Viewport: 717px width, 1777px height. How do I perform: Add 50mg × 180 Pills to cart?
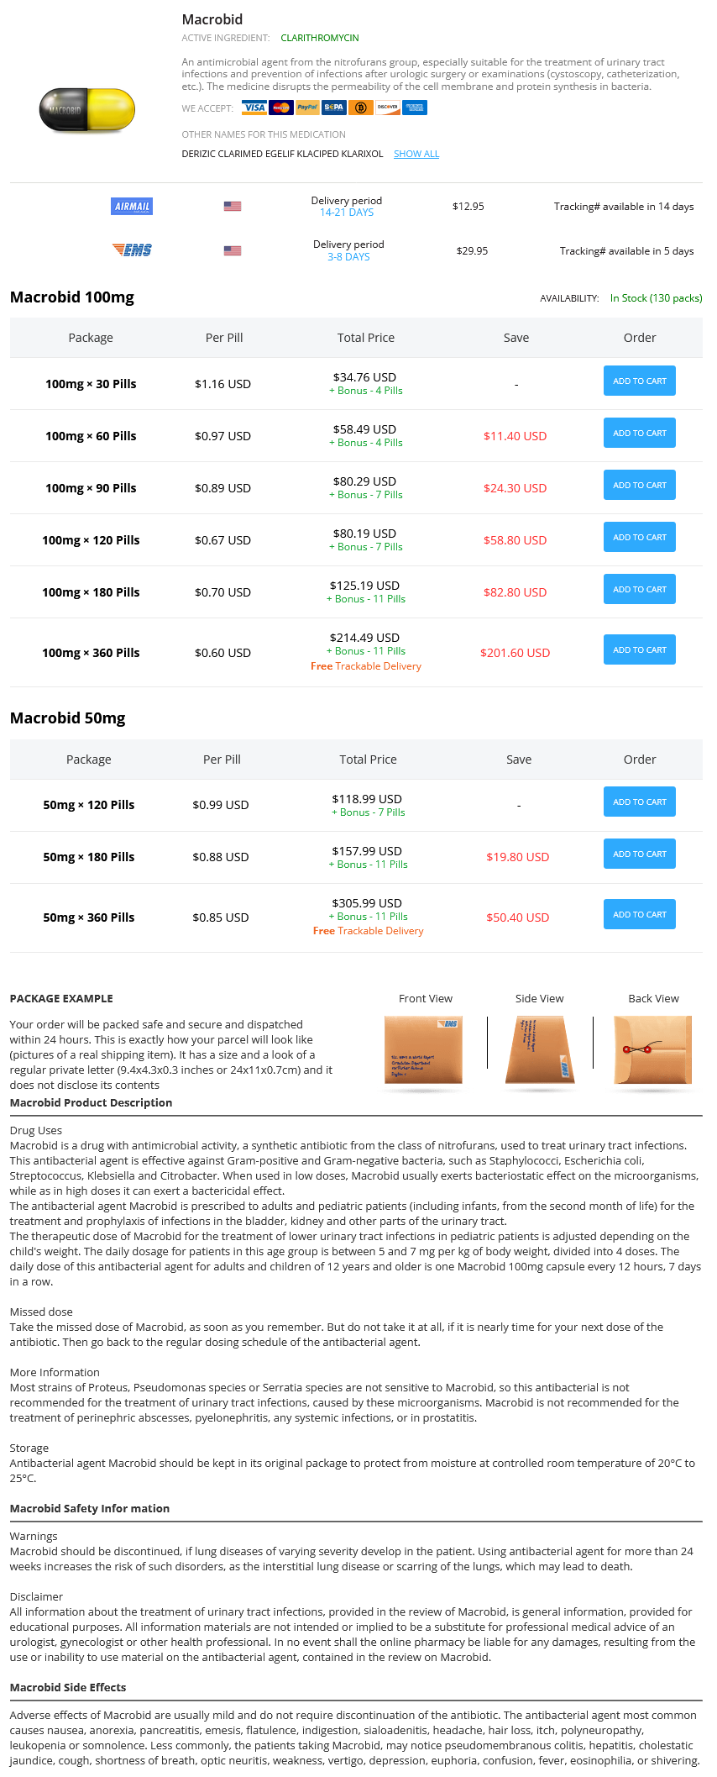click(x=639, y=854)
